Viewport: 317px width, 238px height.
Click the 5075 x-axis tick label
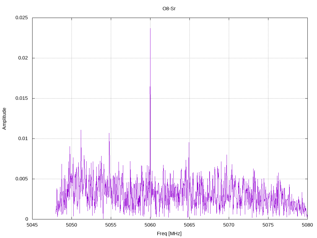(268, 225)
